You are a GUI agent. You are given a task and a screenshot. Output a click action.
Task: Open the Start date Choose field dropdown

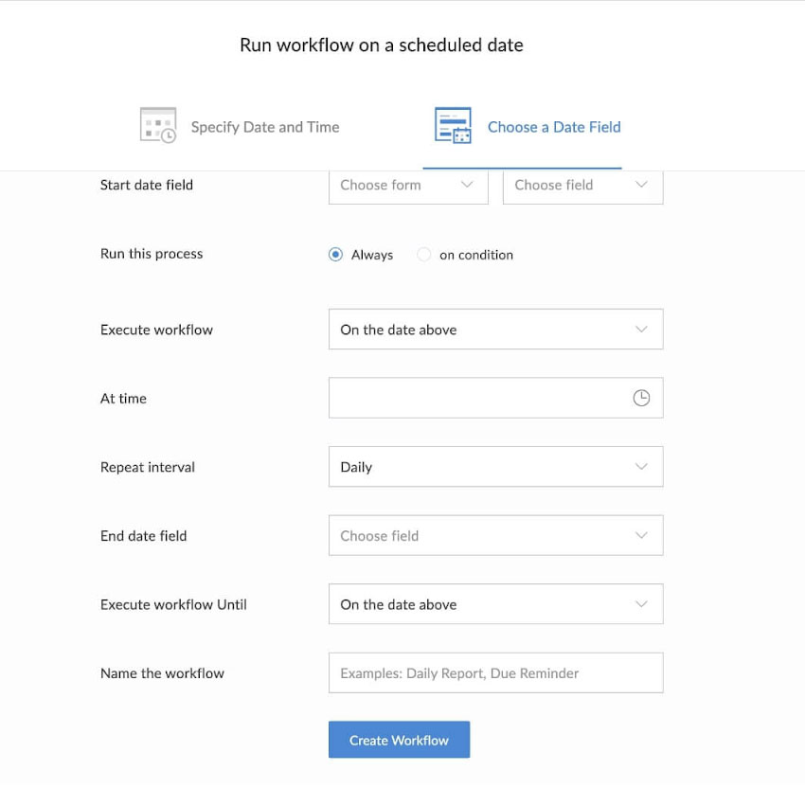(x=582, y=186)
